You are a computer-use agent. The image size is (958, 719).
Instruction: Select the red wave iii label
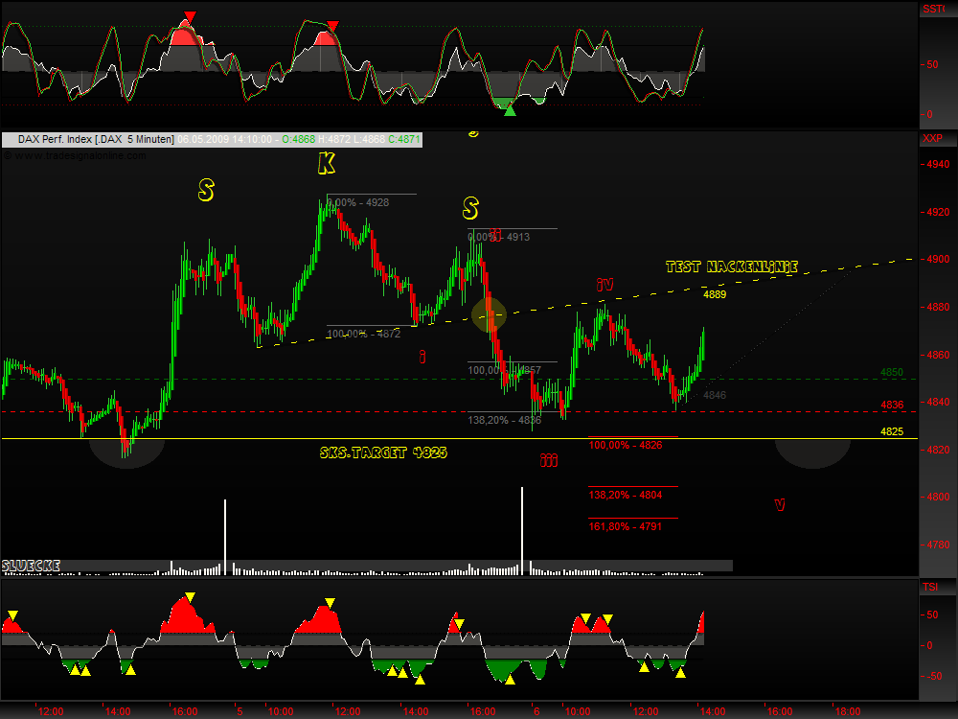tap(549, 460)
